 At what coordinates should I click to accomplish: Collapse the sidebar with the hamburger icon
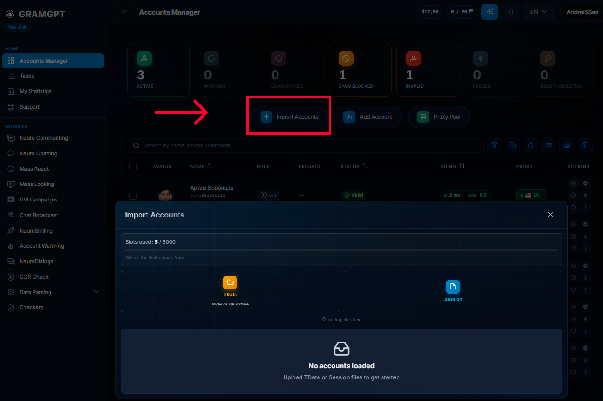point(125,12)
